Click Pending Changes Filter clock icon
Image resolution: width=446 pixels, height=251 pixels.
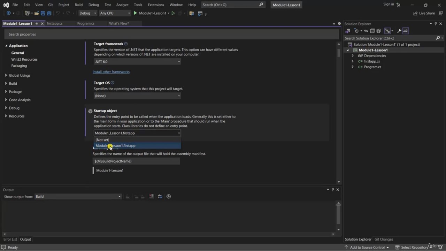356,31
